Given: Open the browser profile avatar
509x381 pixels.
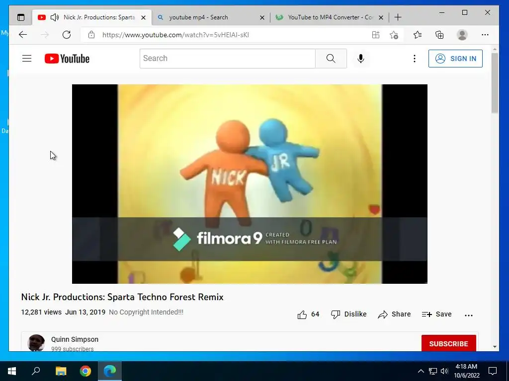Looking at the screenshot, I should [462, 35].
